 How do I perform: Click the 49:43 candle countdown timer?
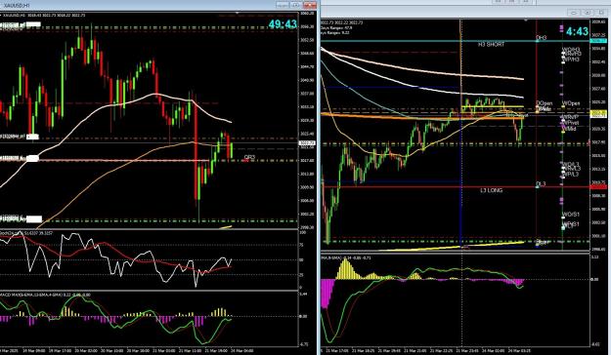(283, 24)
